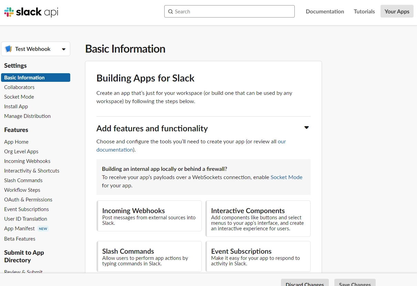
Task: Select Basic Information in the sidebar
Action: click(36, 78)
